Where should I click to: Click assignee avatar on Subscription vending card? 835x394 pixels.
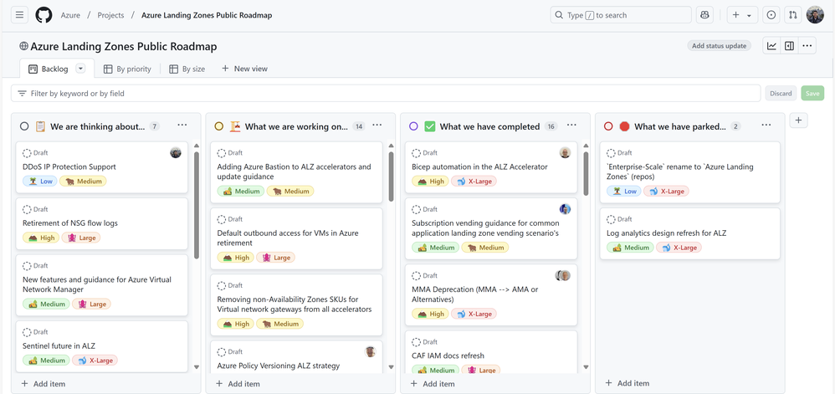(x=565, y=209)
